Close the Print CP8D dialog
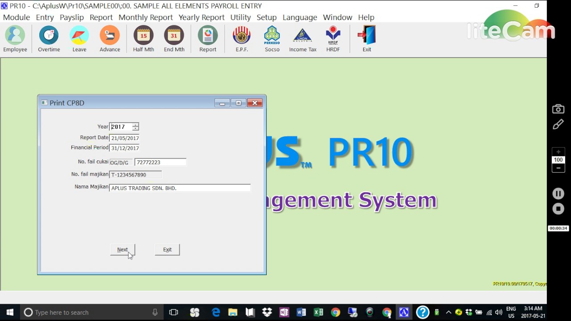Image resolution: width=571 pixels, height=321 pixels. click(255, 103)
